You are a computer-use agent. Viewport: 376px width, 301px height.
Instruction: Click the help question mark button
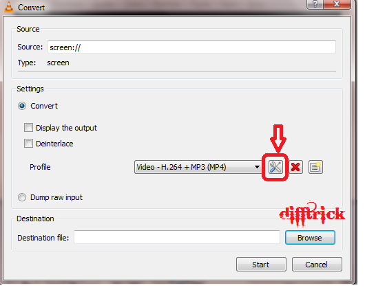point(315,4)
